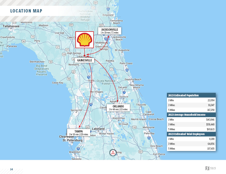Viewport: 226px width, 174px height.
Task: Click the Kissimmee label
Action: click(x=119, y=118)
